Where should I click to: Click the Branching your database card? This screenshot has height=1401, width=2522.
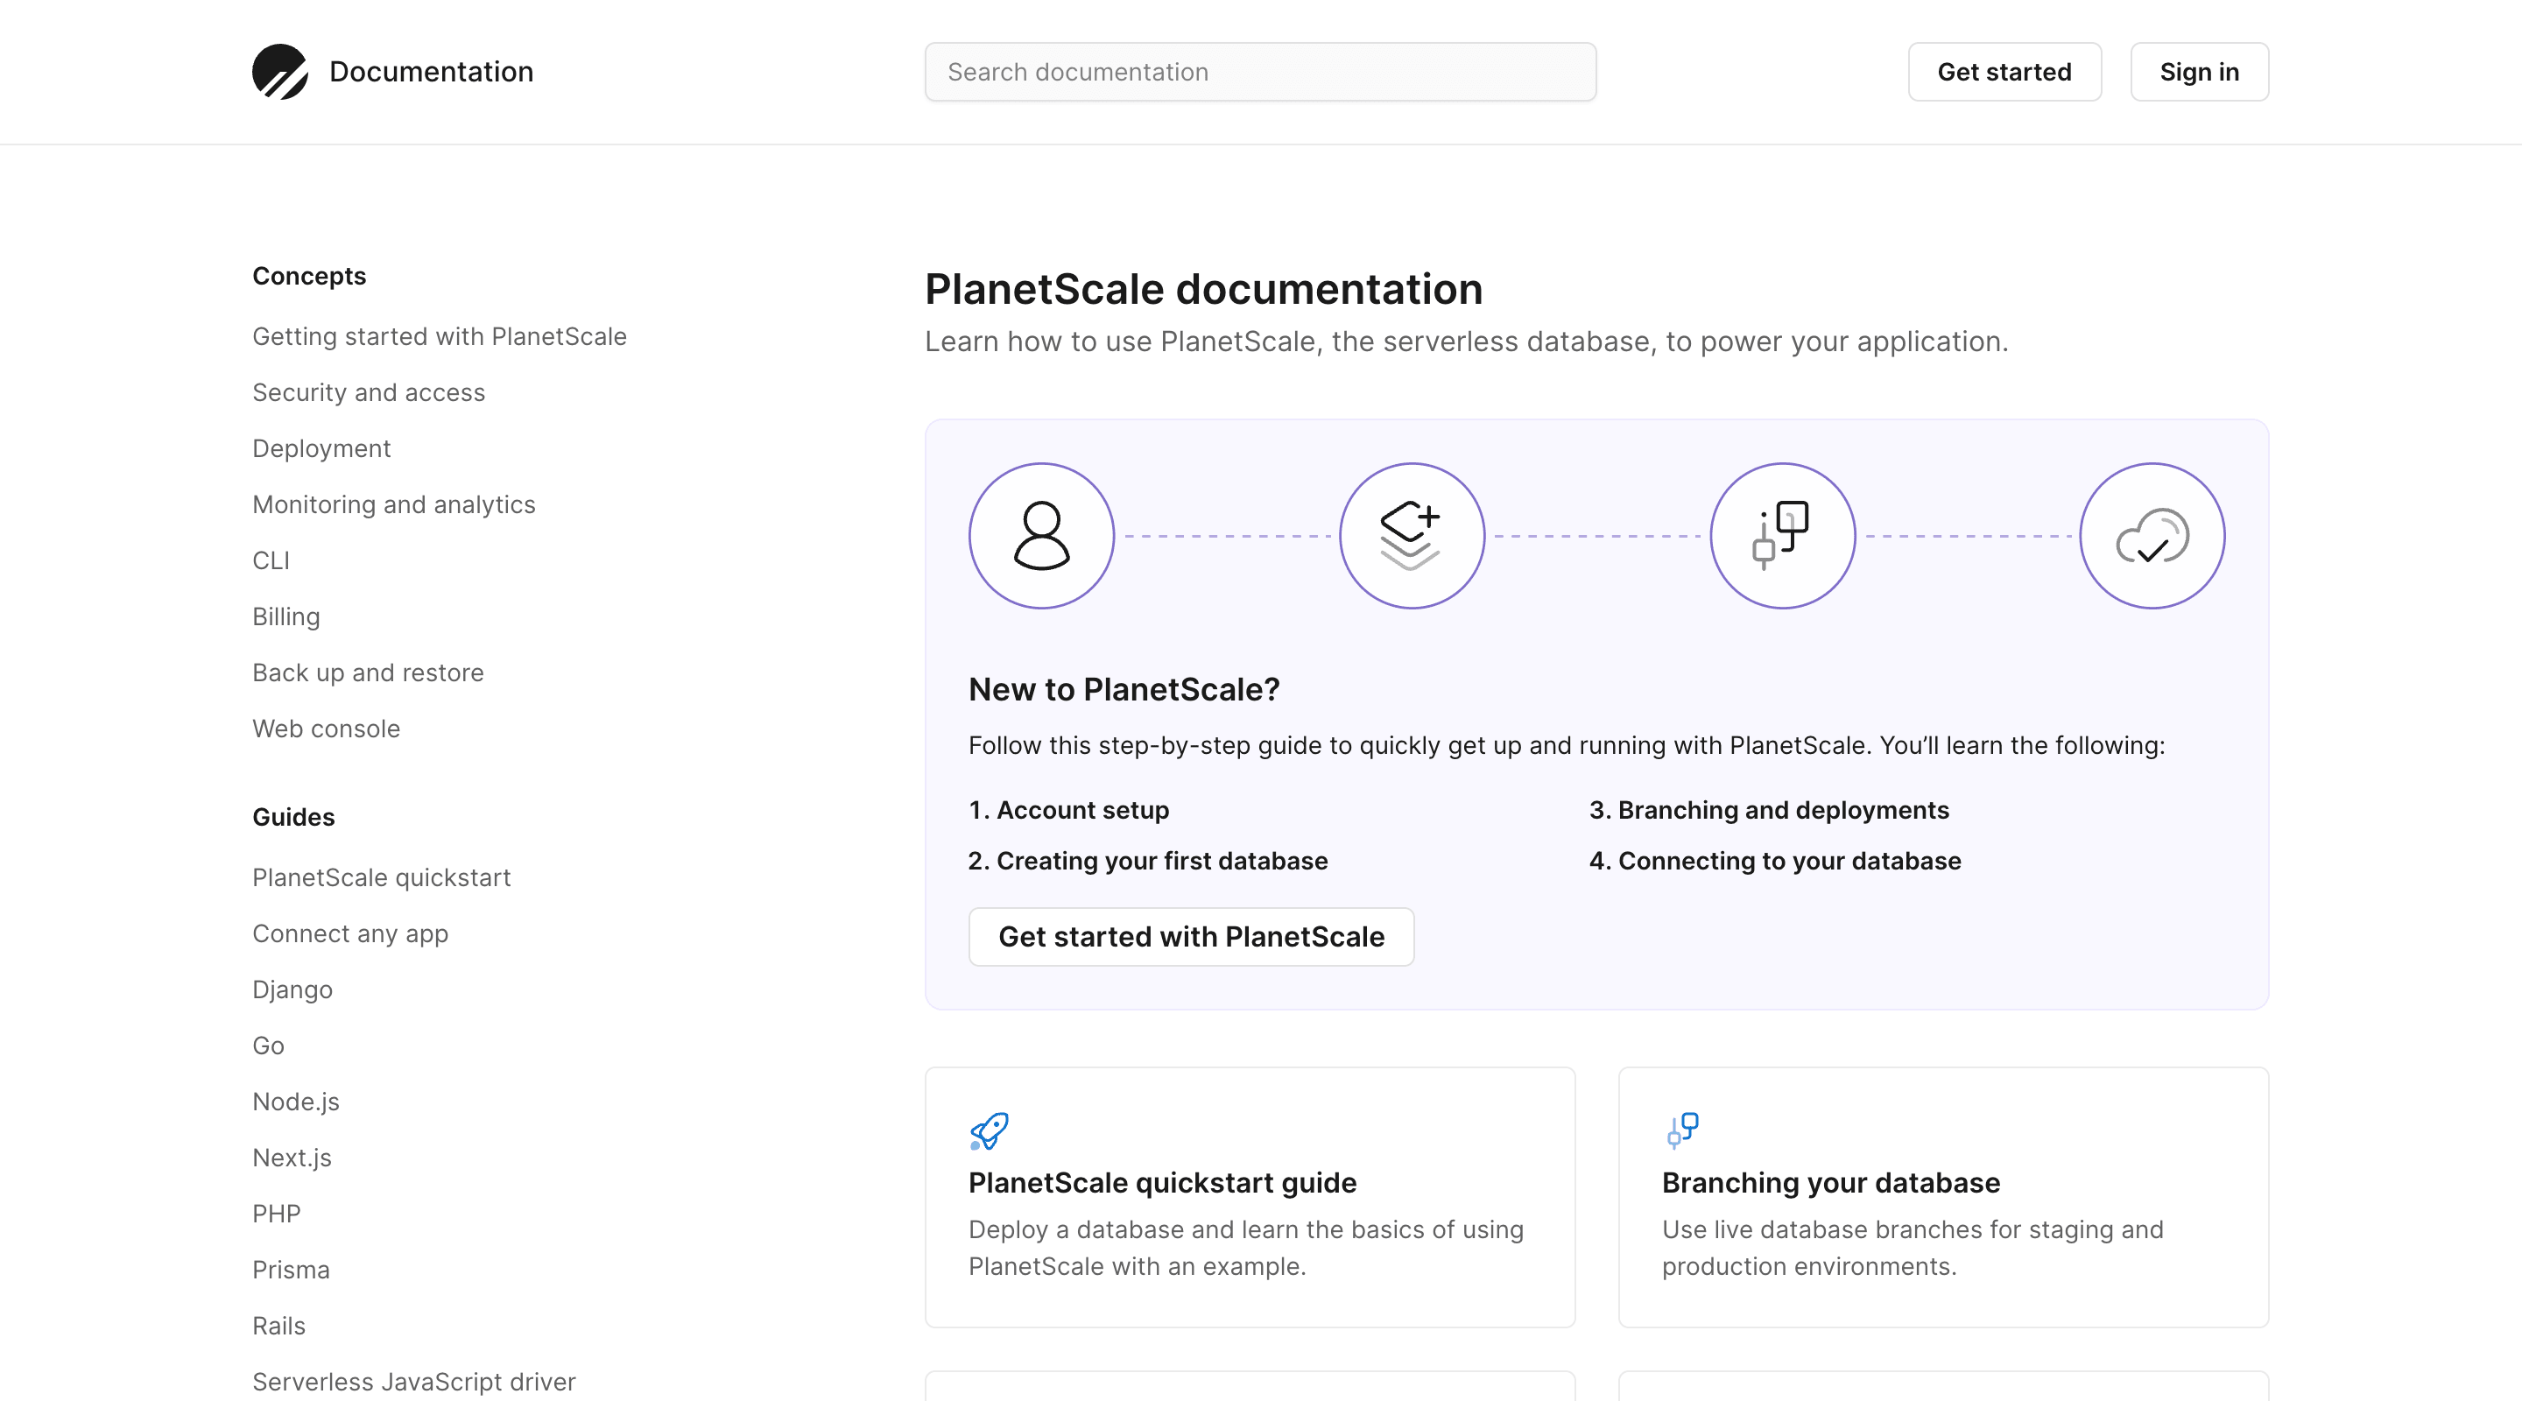(x=1944, y=1196)
